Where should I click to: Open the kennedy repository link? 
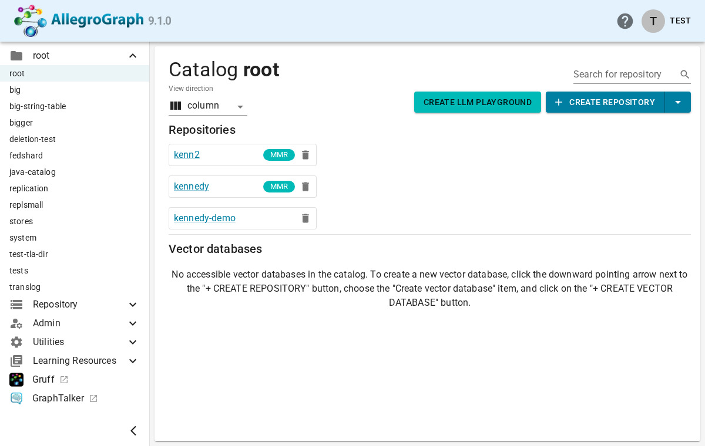click(x=192, y=187)
